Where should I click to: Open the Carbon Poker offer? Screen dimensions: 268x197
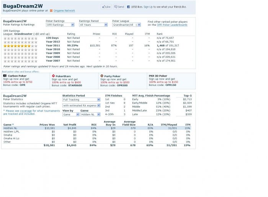26,81
